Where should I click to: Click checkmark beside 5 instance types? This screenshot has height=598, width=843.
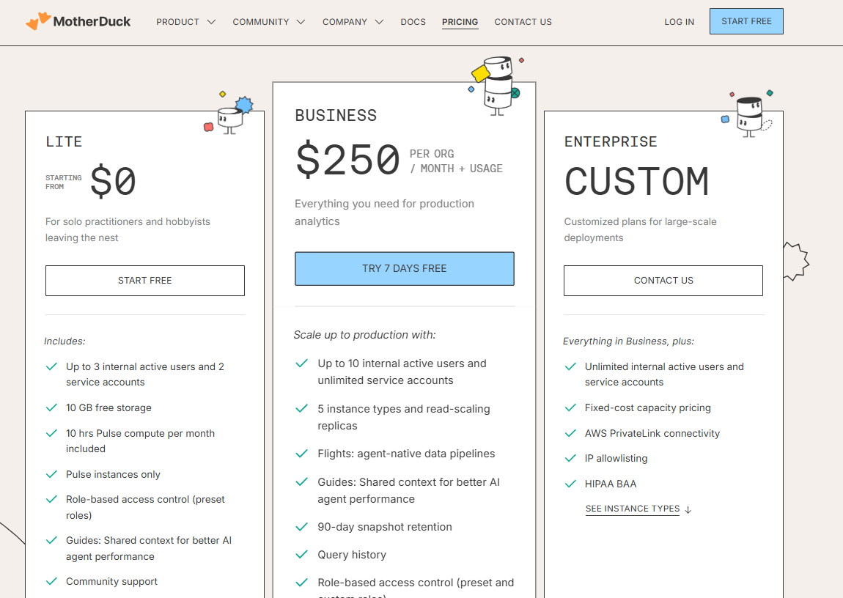click(301, 409)
